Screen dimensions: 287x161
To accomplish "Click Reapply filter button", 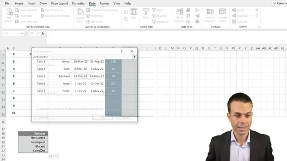I will pyautogui.click(x=159, y=16).
